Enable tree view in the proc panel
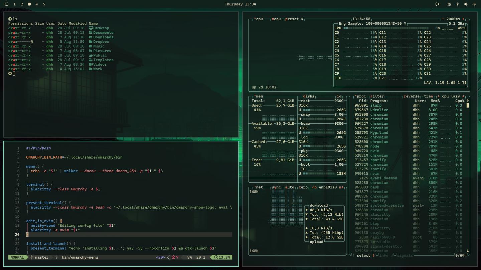This screenshot has height=270, width=481. [x=428, y=96]
